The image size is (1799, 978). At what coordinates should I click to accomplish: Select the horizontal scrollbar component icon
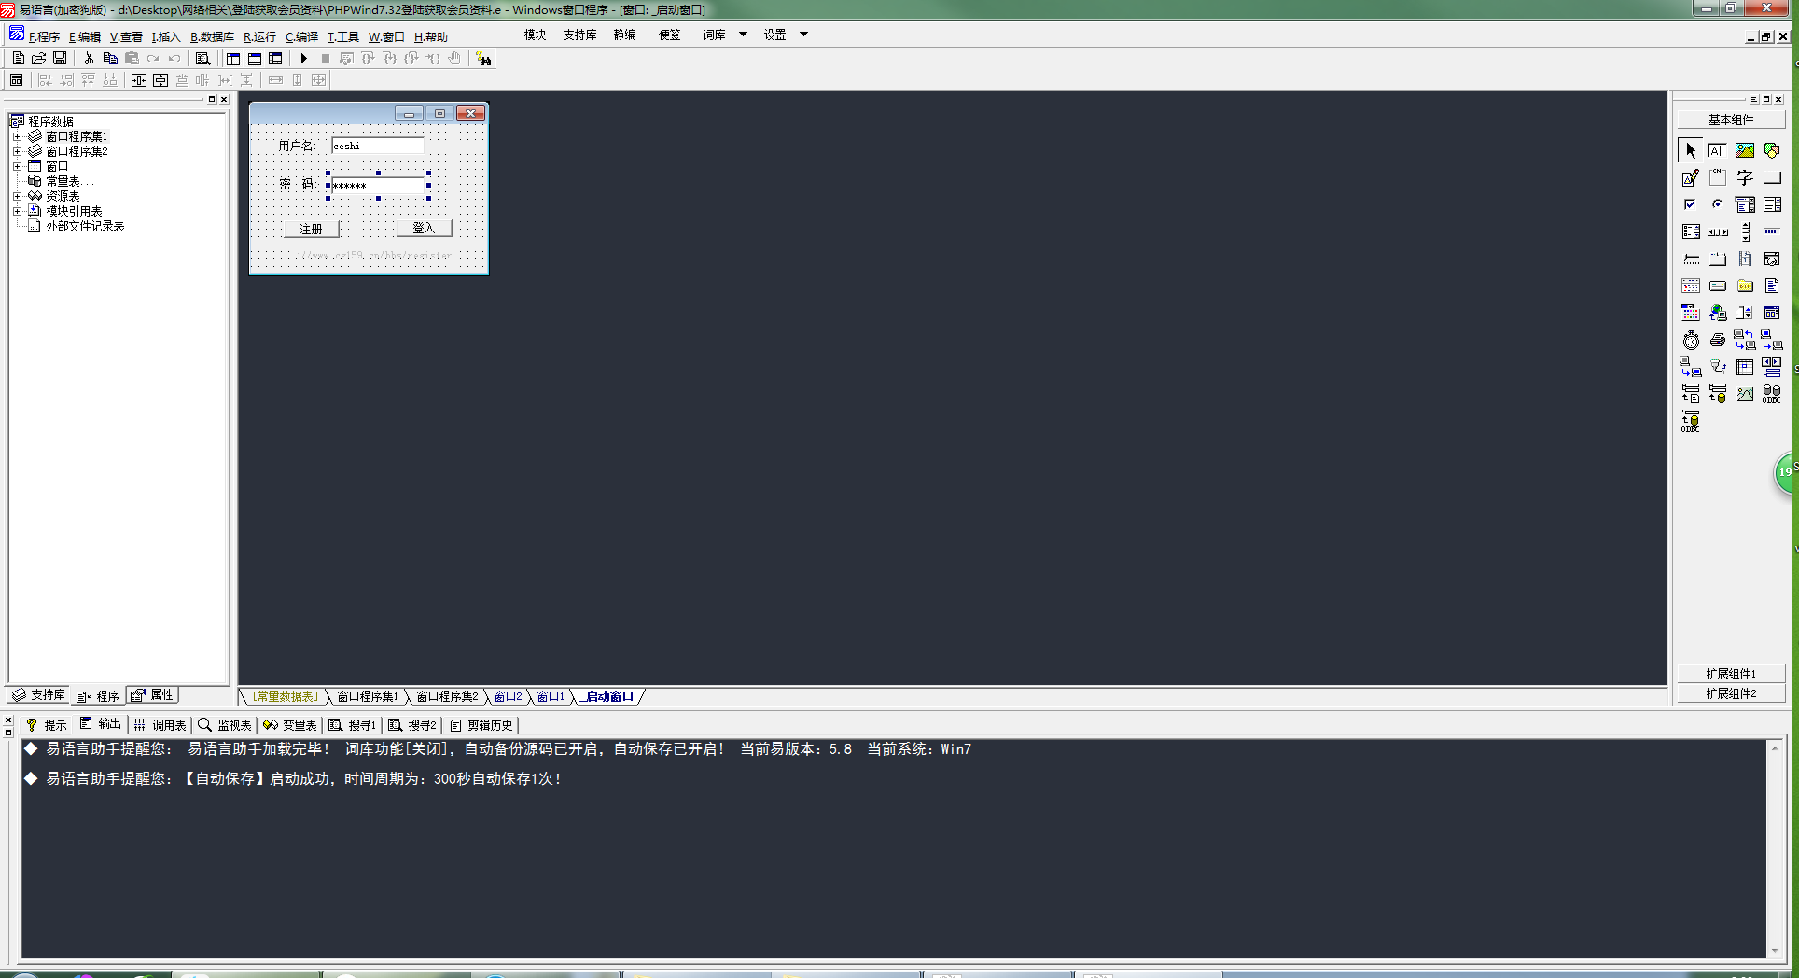coord(1717,231)
